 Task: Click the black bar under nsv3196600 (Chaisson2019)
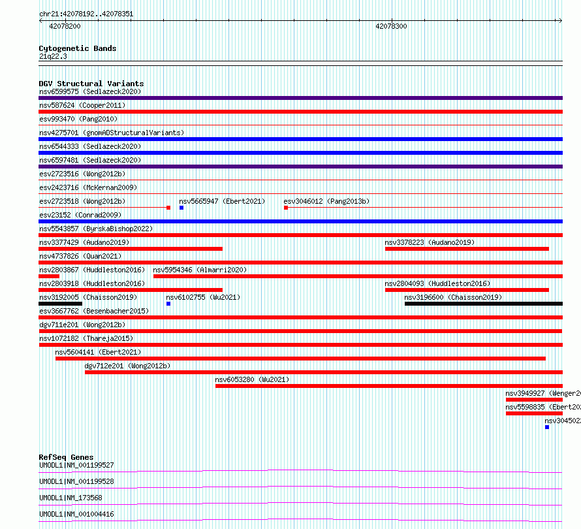[484, 304]
